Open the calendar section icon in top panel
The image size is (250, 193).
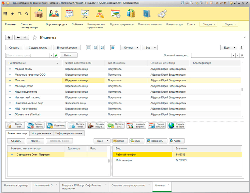click(x=69, y=14)
